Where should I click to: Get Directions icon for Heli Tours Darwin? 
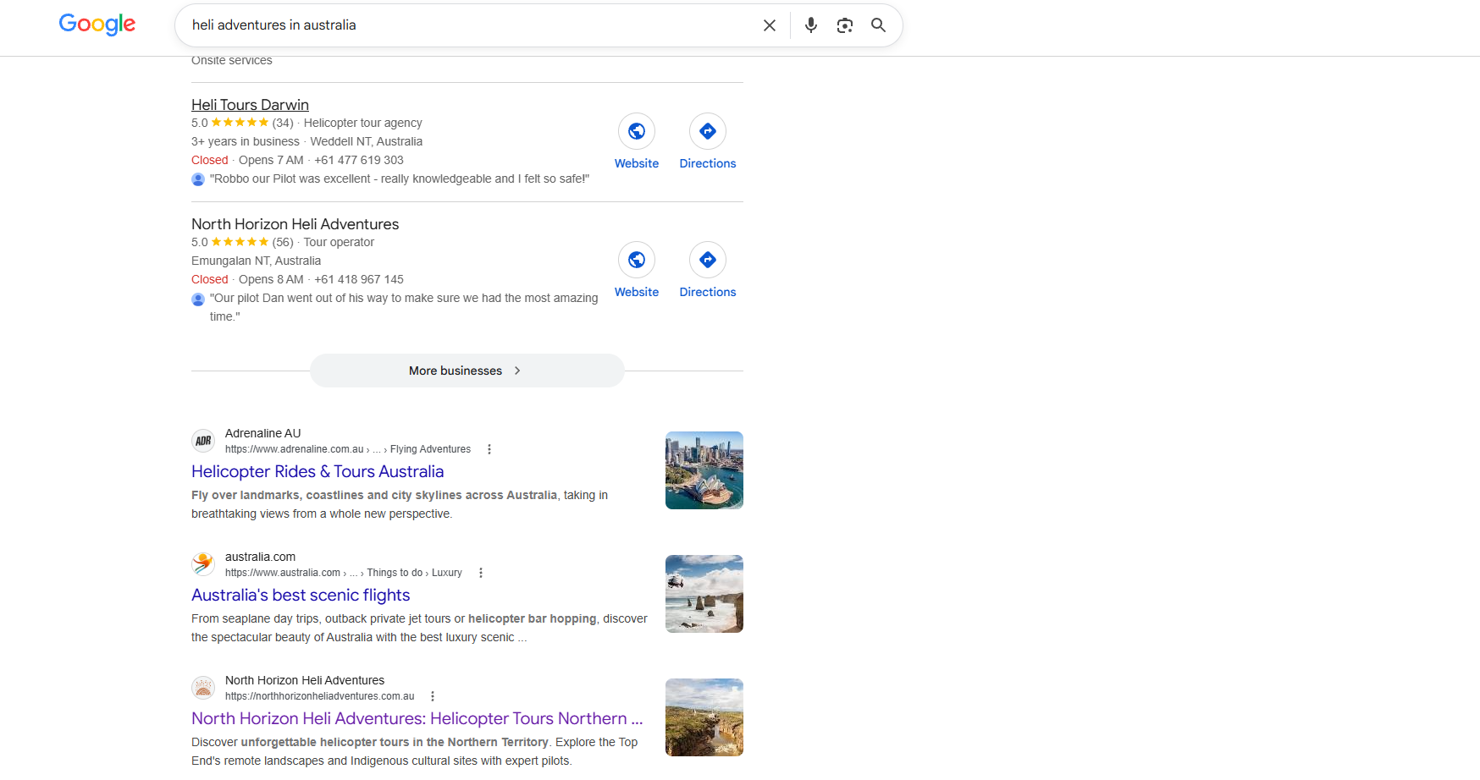click(x=708, y=131)
